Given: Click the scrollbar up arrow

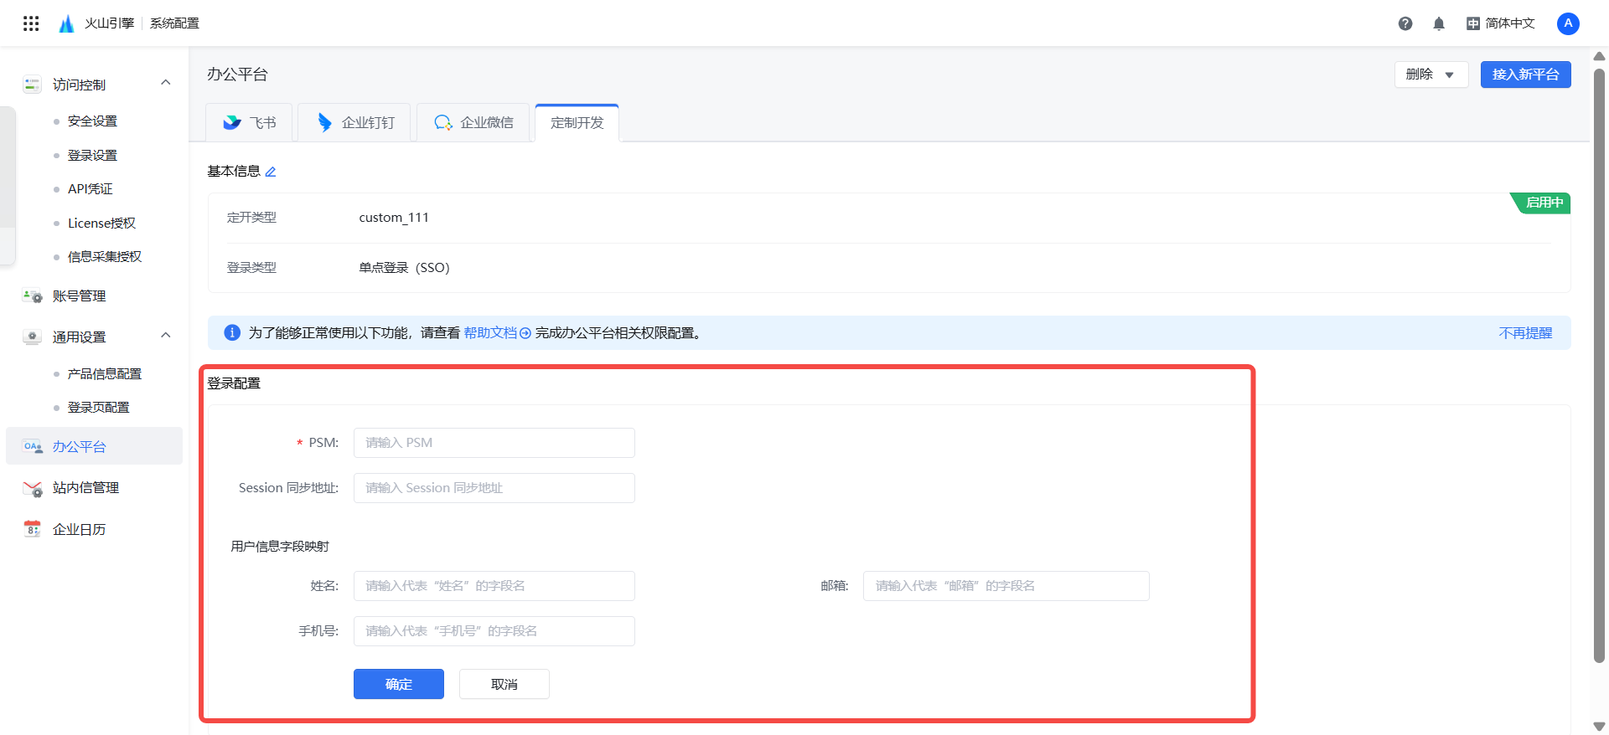Looking at the screenshot, I should pyautogui.click(x=1599, y=57).
